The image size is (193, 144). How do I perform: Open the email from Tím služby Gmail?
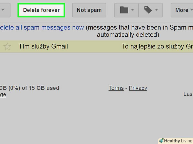[x=43, y=47]
